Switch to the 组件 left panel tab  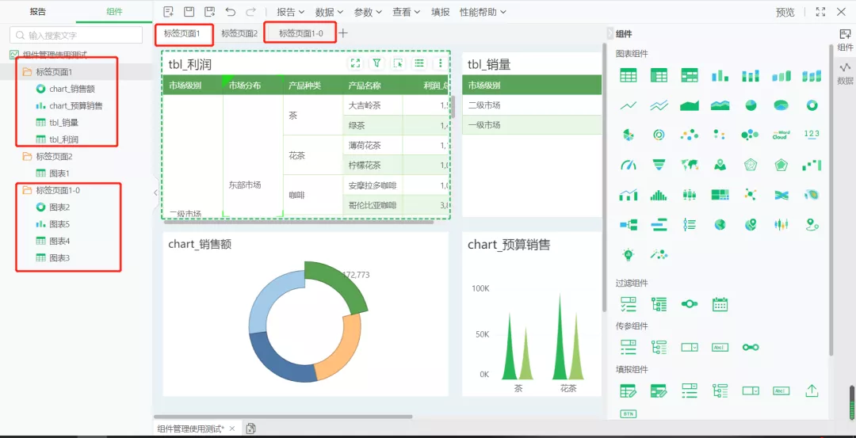coord(114,11)
